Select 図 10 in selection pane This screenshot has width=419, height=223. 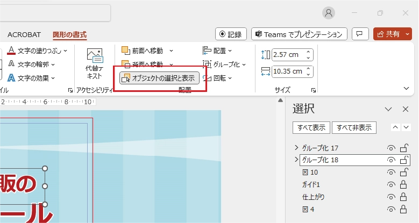click(310, 172)
